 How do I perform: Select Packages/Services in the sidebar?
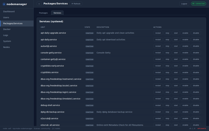[x=17, y=23]
